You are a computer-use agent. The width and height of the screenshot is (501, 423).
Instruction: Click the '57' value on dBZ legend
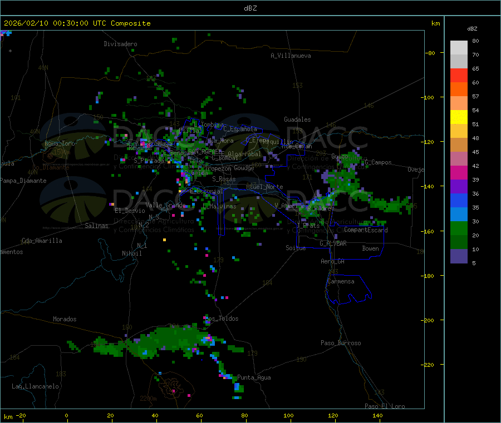click(x=475, y=96)
